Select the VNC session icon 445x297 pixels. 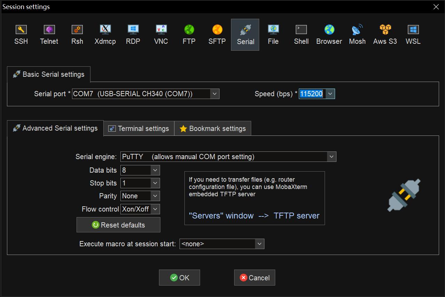(x=161, y=35)
